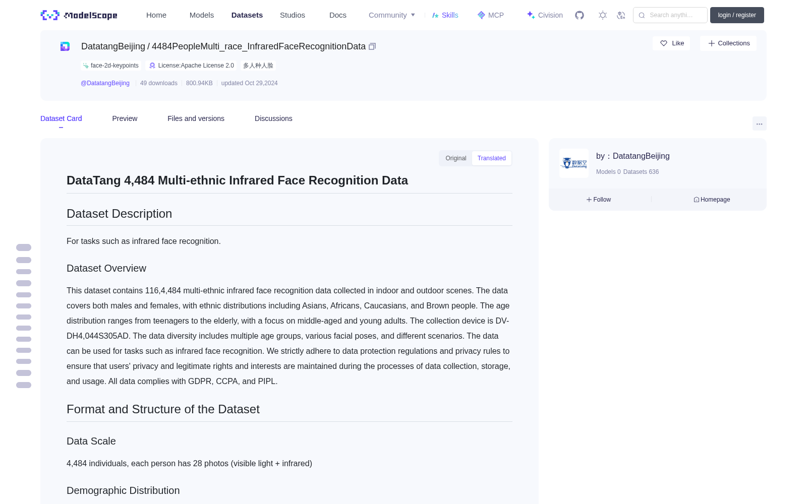This screenshot has width=807, height=504.
Task: Click the language switch icon
Action: 621,15
